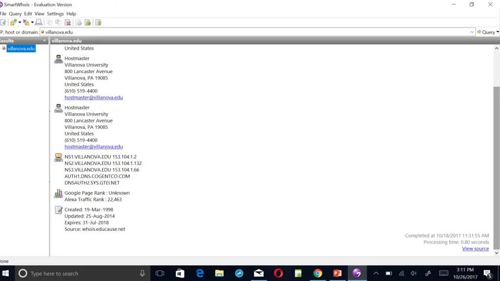This screenshot has width=500, height=281.
Task: Click the Delete (red X) toolbar icon
Action: pyautogui.click(x=67, y=22)
